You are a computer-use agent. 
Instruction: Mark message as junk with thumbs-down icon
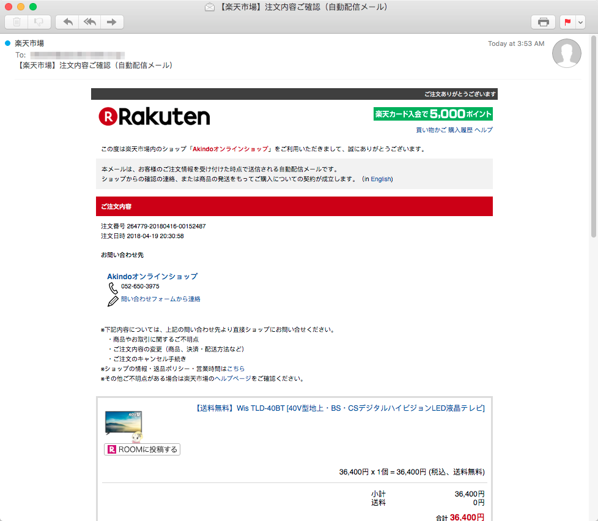click(39, 22)
